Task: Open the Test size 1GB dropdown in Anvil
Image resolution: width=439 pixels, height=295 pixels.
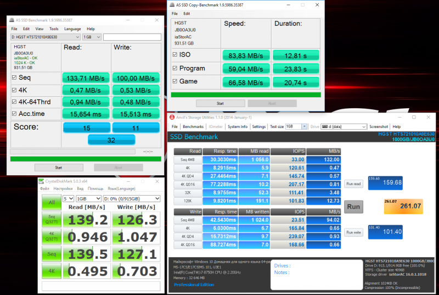Action: point(296,127)
